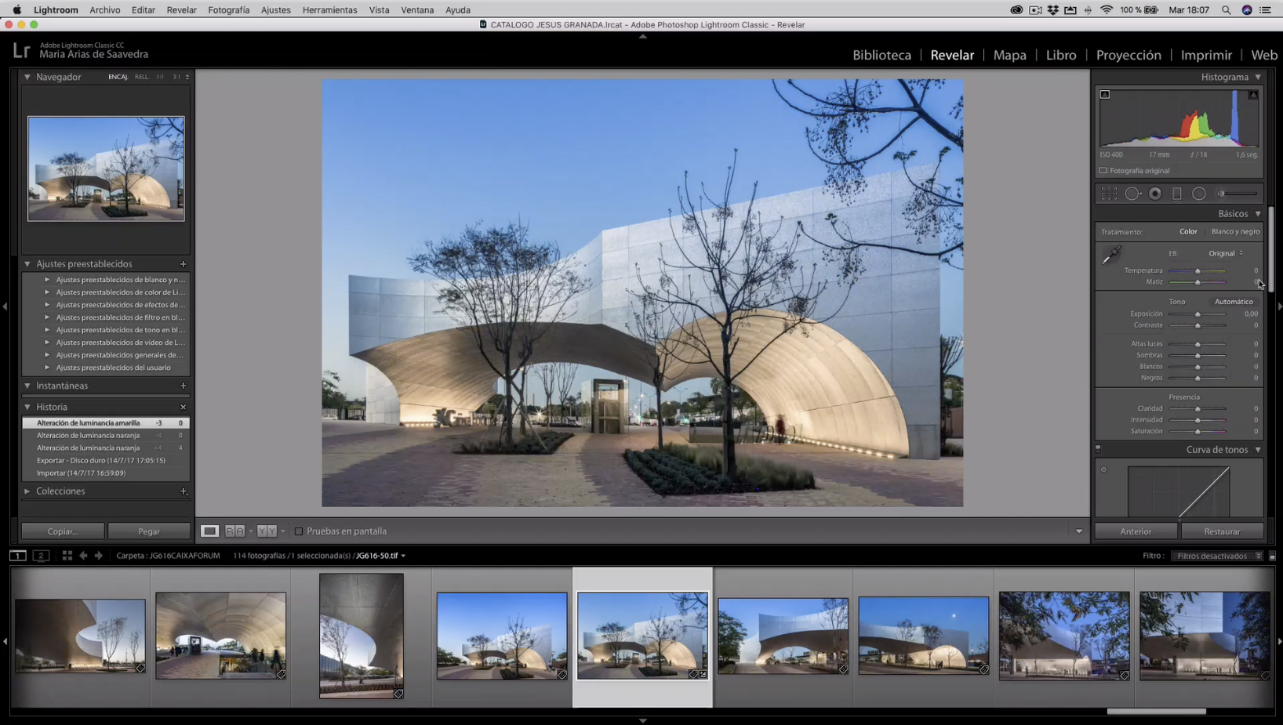Click the Restaurar button
This screenshot has height=725, width=1283.
(1222, 531)
